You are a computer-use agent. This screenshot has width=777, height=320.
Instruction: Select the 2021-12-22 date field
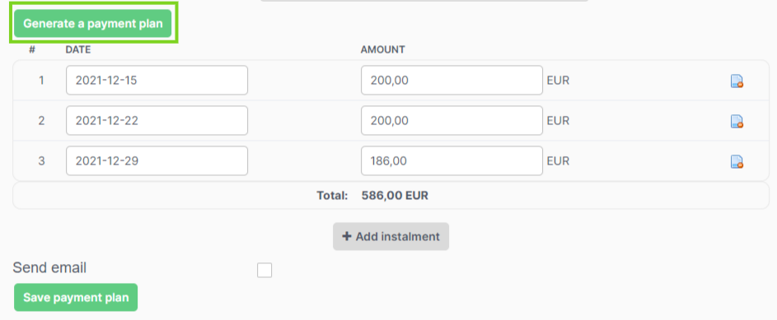157,120
